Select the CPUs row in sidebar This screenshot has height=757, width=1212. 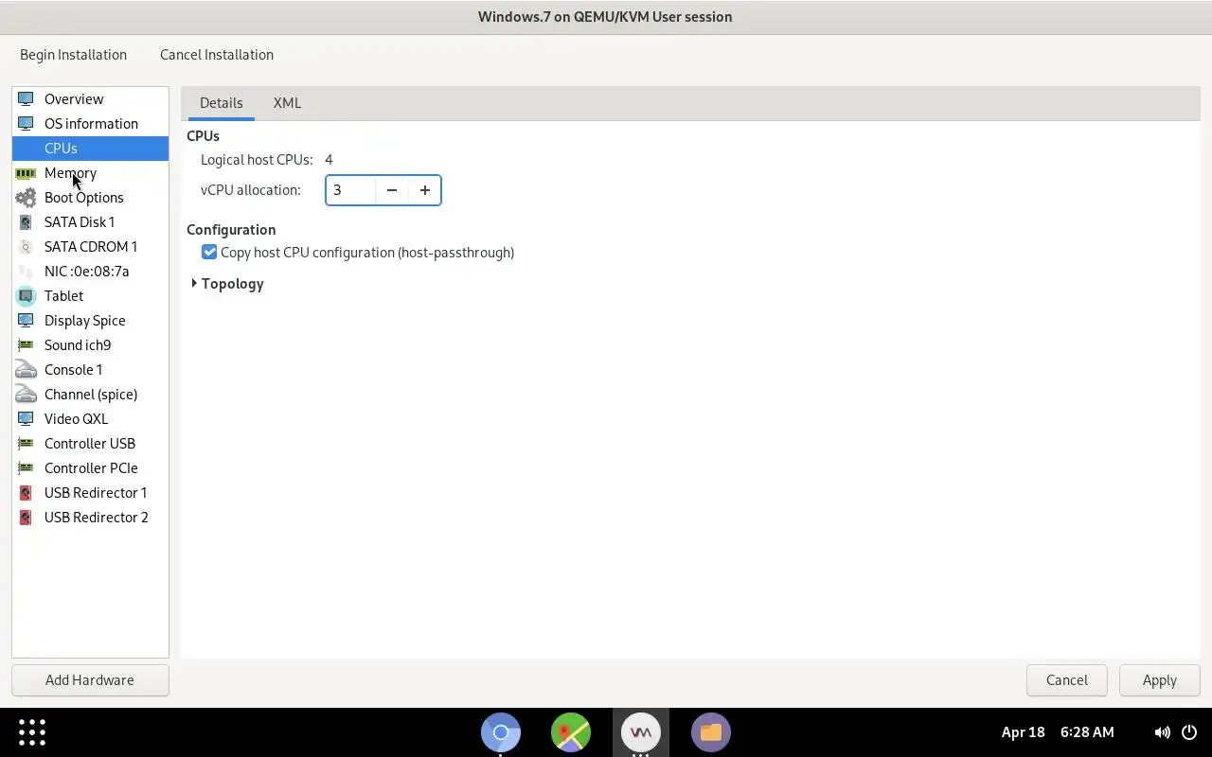tap(90, 149)
